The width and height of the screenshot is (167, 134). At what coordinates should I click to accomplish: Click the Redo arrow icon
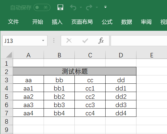89,7
